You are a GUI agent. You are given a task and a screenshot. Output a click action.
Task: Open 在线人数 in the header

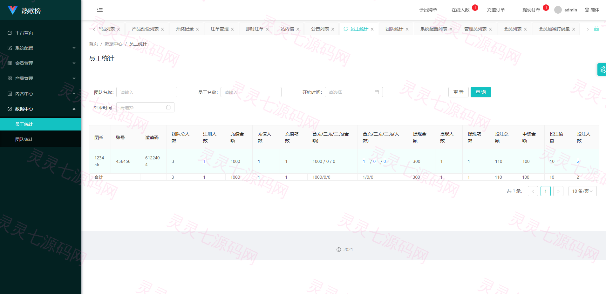460,10
